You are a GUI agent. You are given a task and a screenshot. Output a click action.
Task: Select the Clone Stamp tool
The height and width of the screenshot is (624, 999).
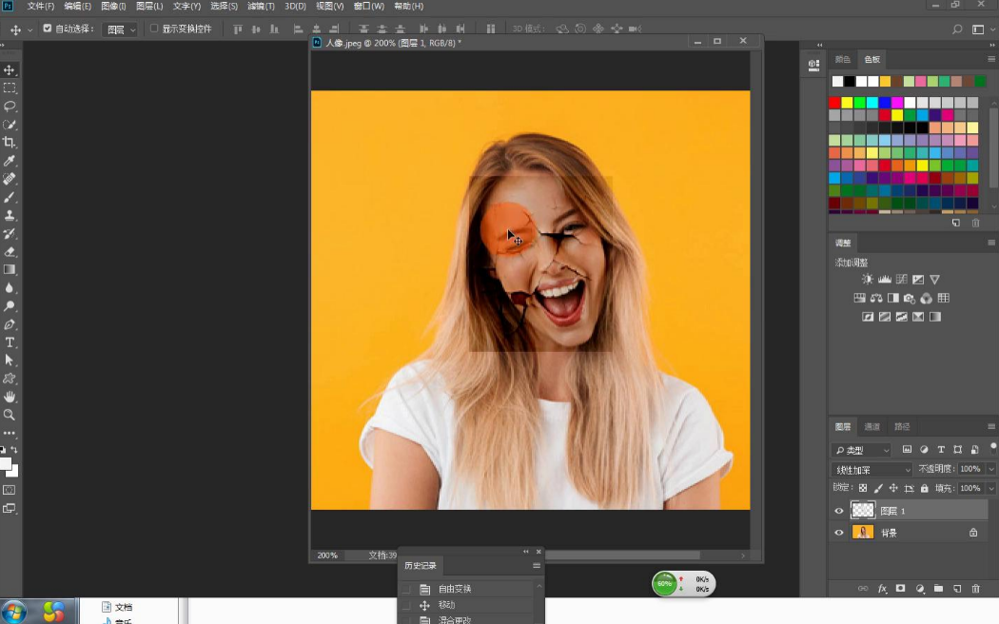pos(10,215)
